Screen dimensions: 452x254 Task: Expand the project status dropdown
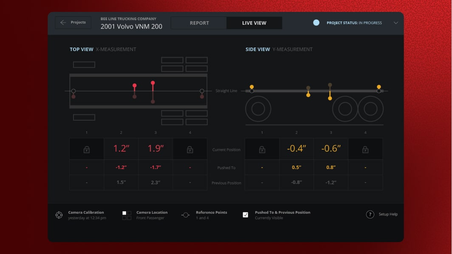pyautogui.click(x=396, y=23)
